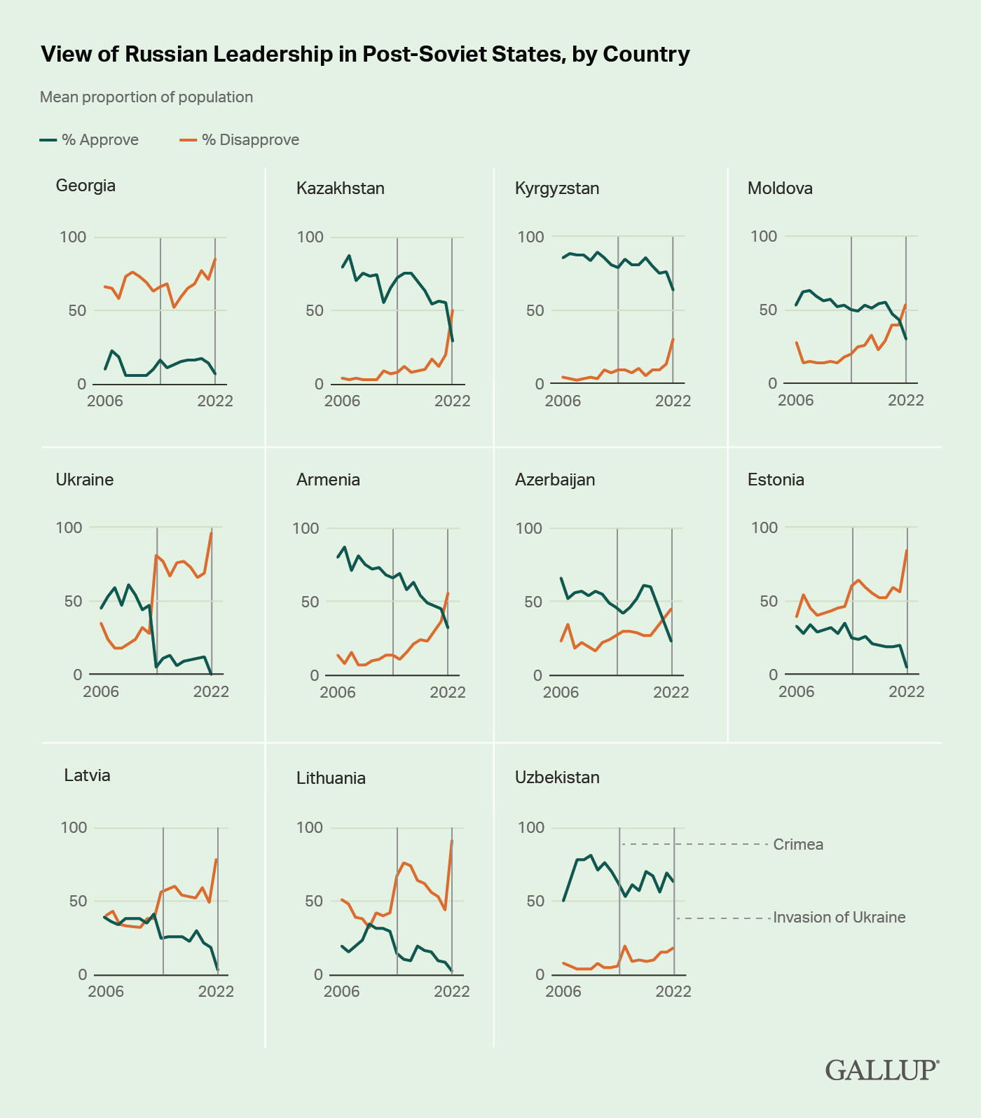Click the green % Approve legend swatch
Image resolution: width=981 pixels, height=1118 pixels.
[x=48, y=140]
